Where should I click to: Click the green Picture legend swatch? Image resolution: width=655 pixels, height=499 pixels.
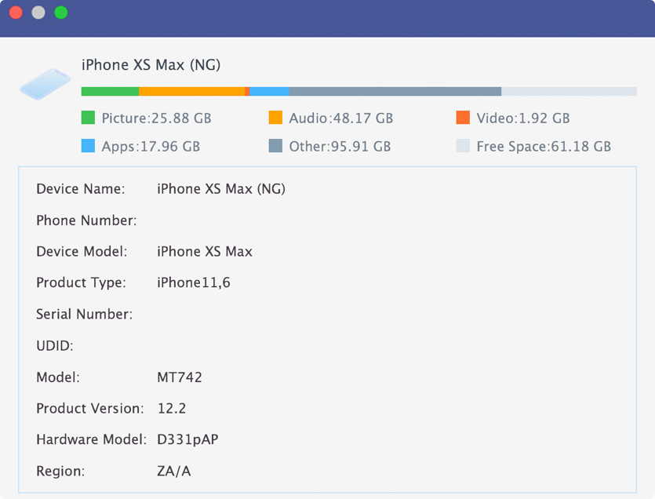pyautogui.click(x=88, y=118)
